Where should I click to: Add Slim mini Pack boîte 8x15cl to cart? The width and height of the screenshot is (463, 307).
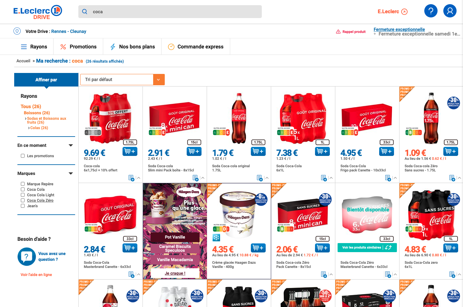(194, 151)
